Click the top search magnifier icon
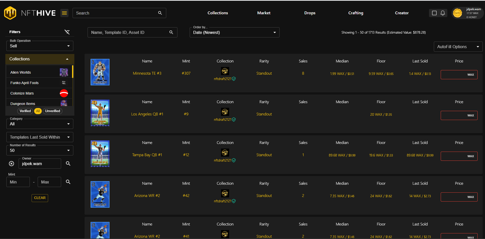 (160, 13)
